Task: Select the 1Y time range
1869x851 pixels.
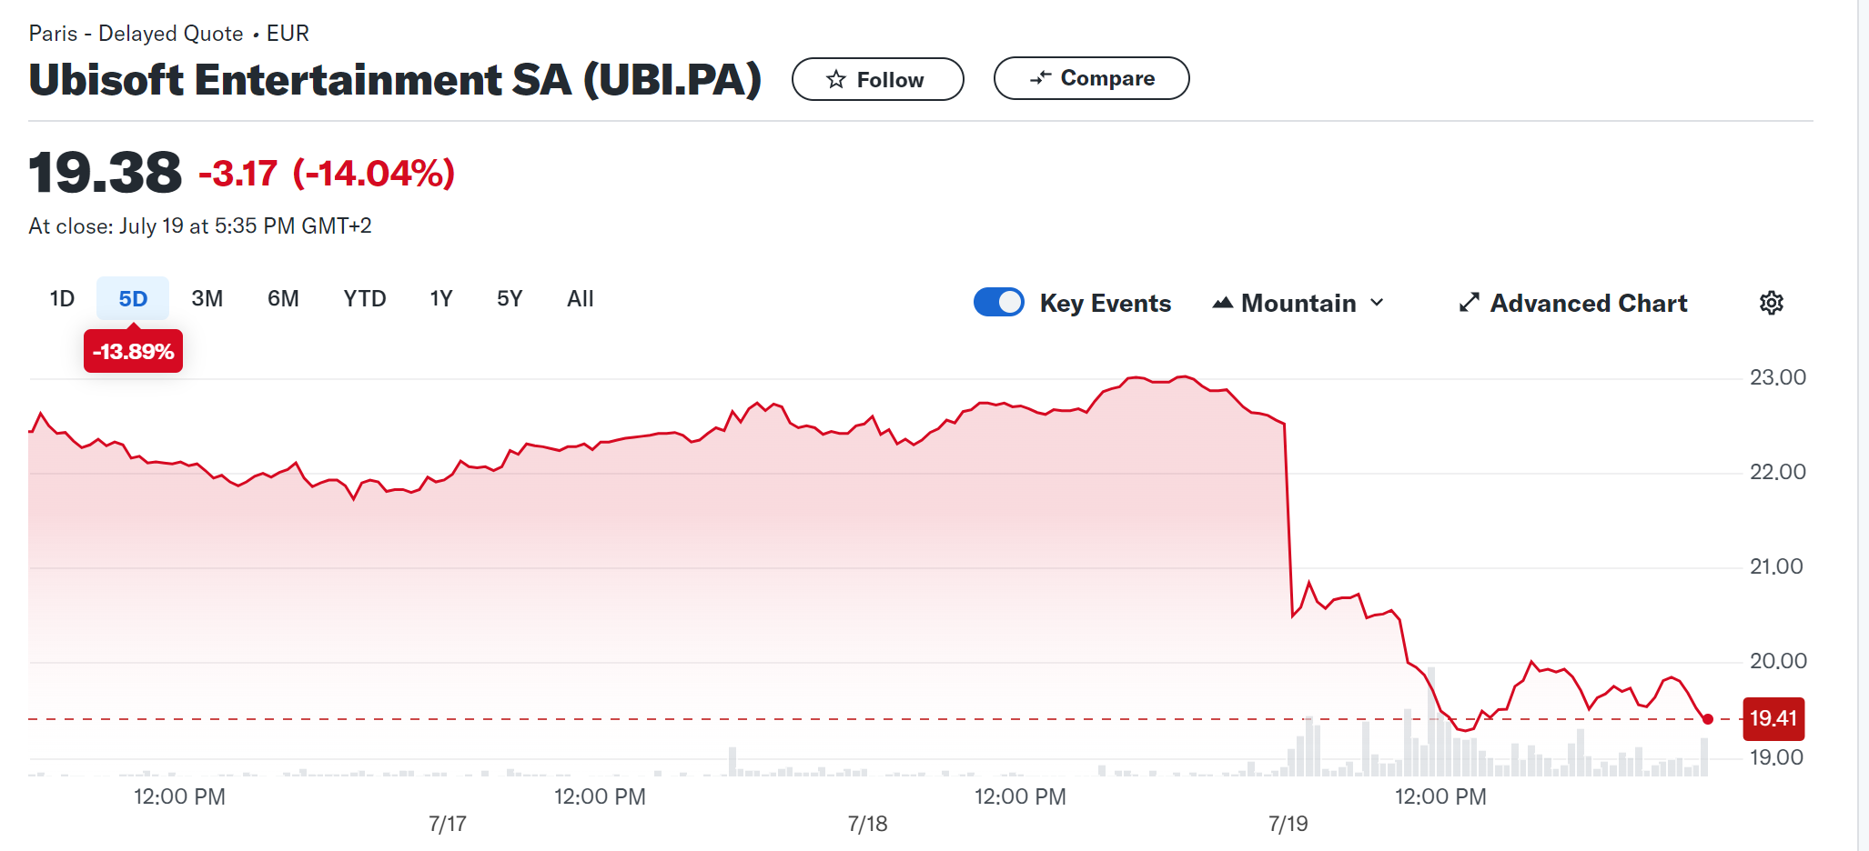Action: click(x=441, y=299)
